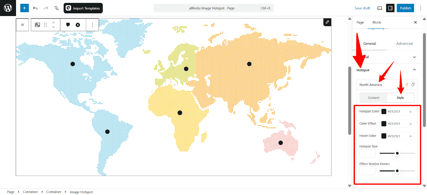The image size is (427, 195).
Task: Select the Asia hotspot dot
Action: pos(249,64)
